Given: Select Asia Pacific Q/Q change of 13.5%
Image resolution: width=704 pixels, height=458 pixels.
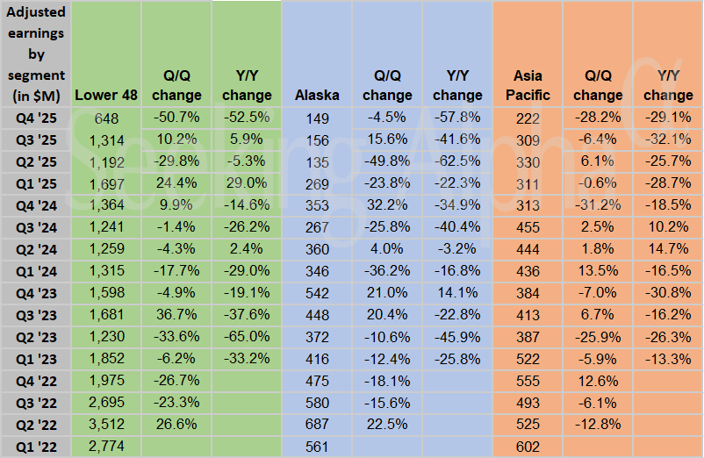Looking at the screenshot, I should pos(598,272).
